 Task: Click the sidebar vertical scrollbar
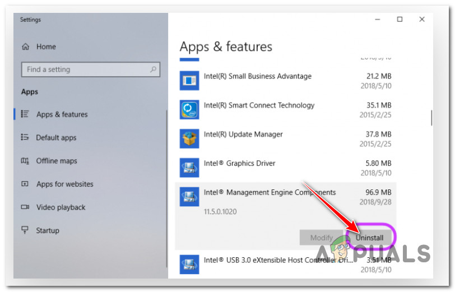click(x=166, y=189)
